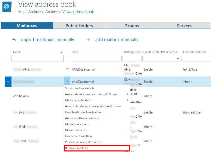Click the import mailboxes arrow icon
Viewport: 211px width, 152px height.
coord(14,40)
